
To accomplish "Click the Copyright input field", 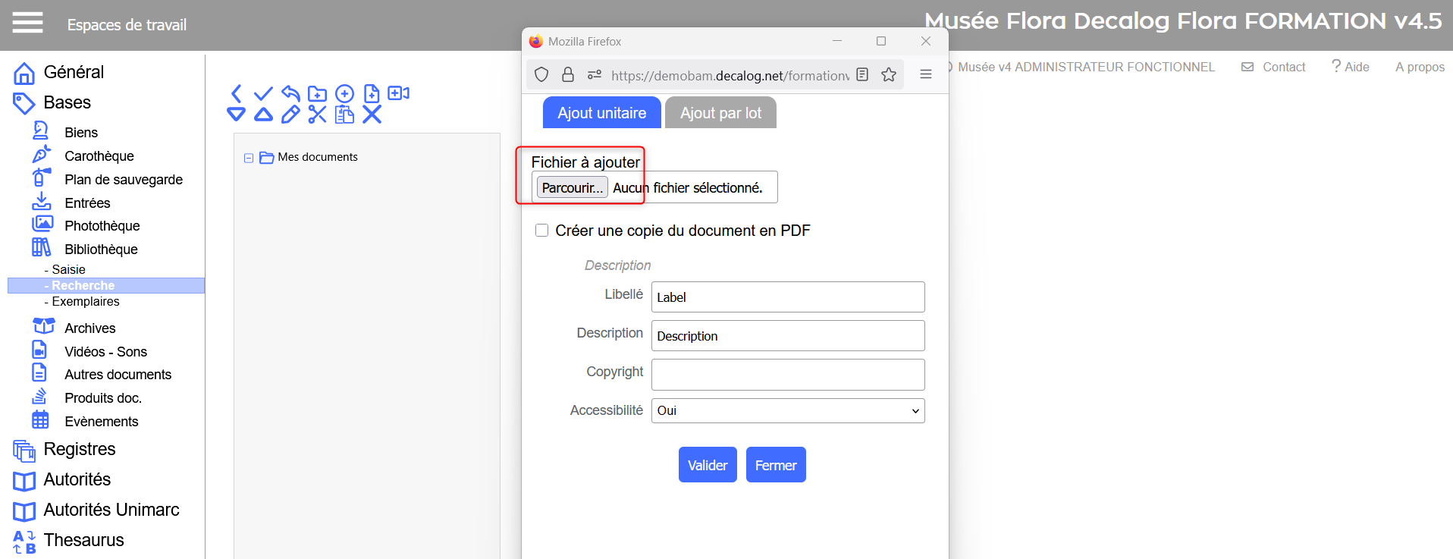I will tap(788, 375).
